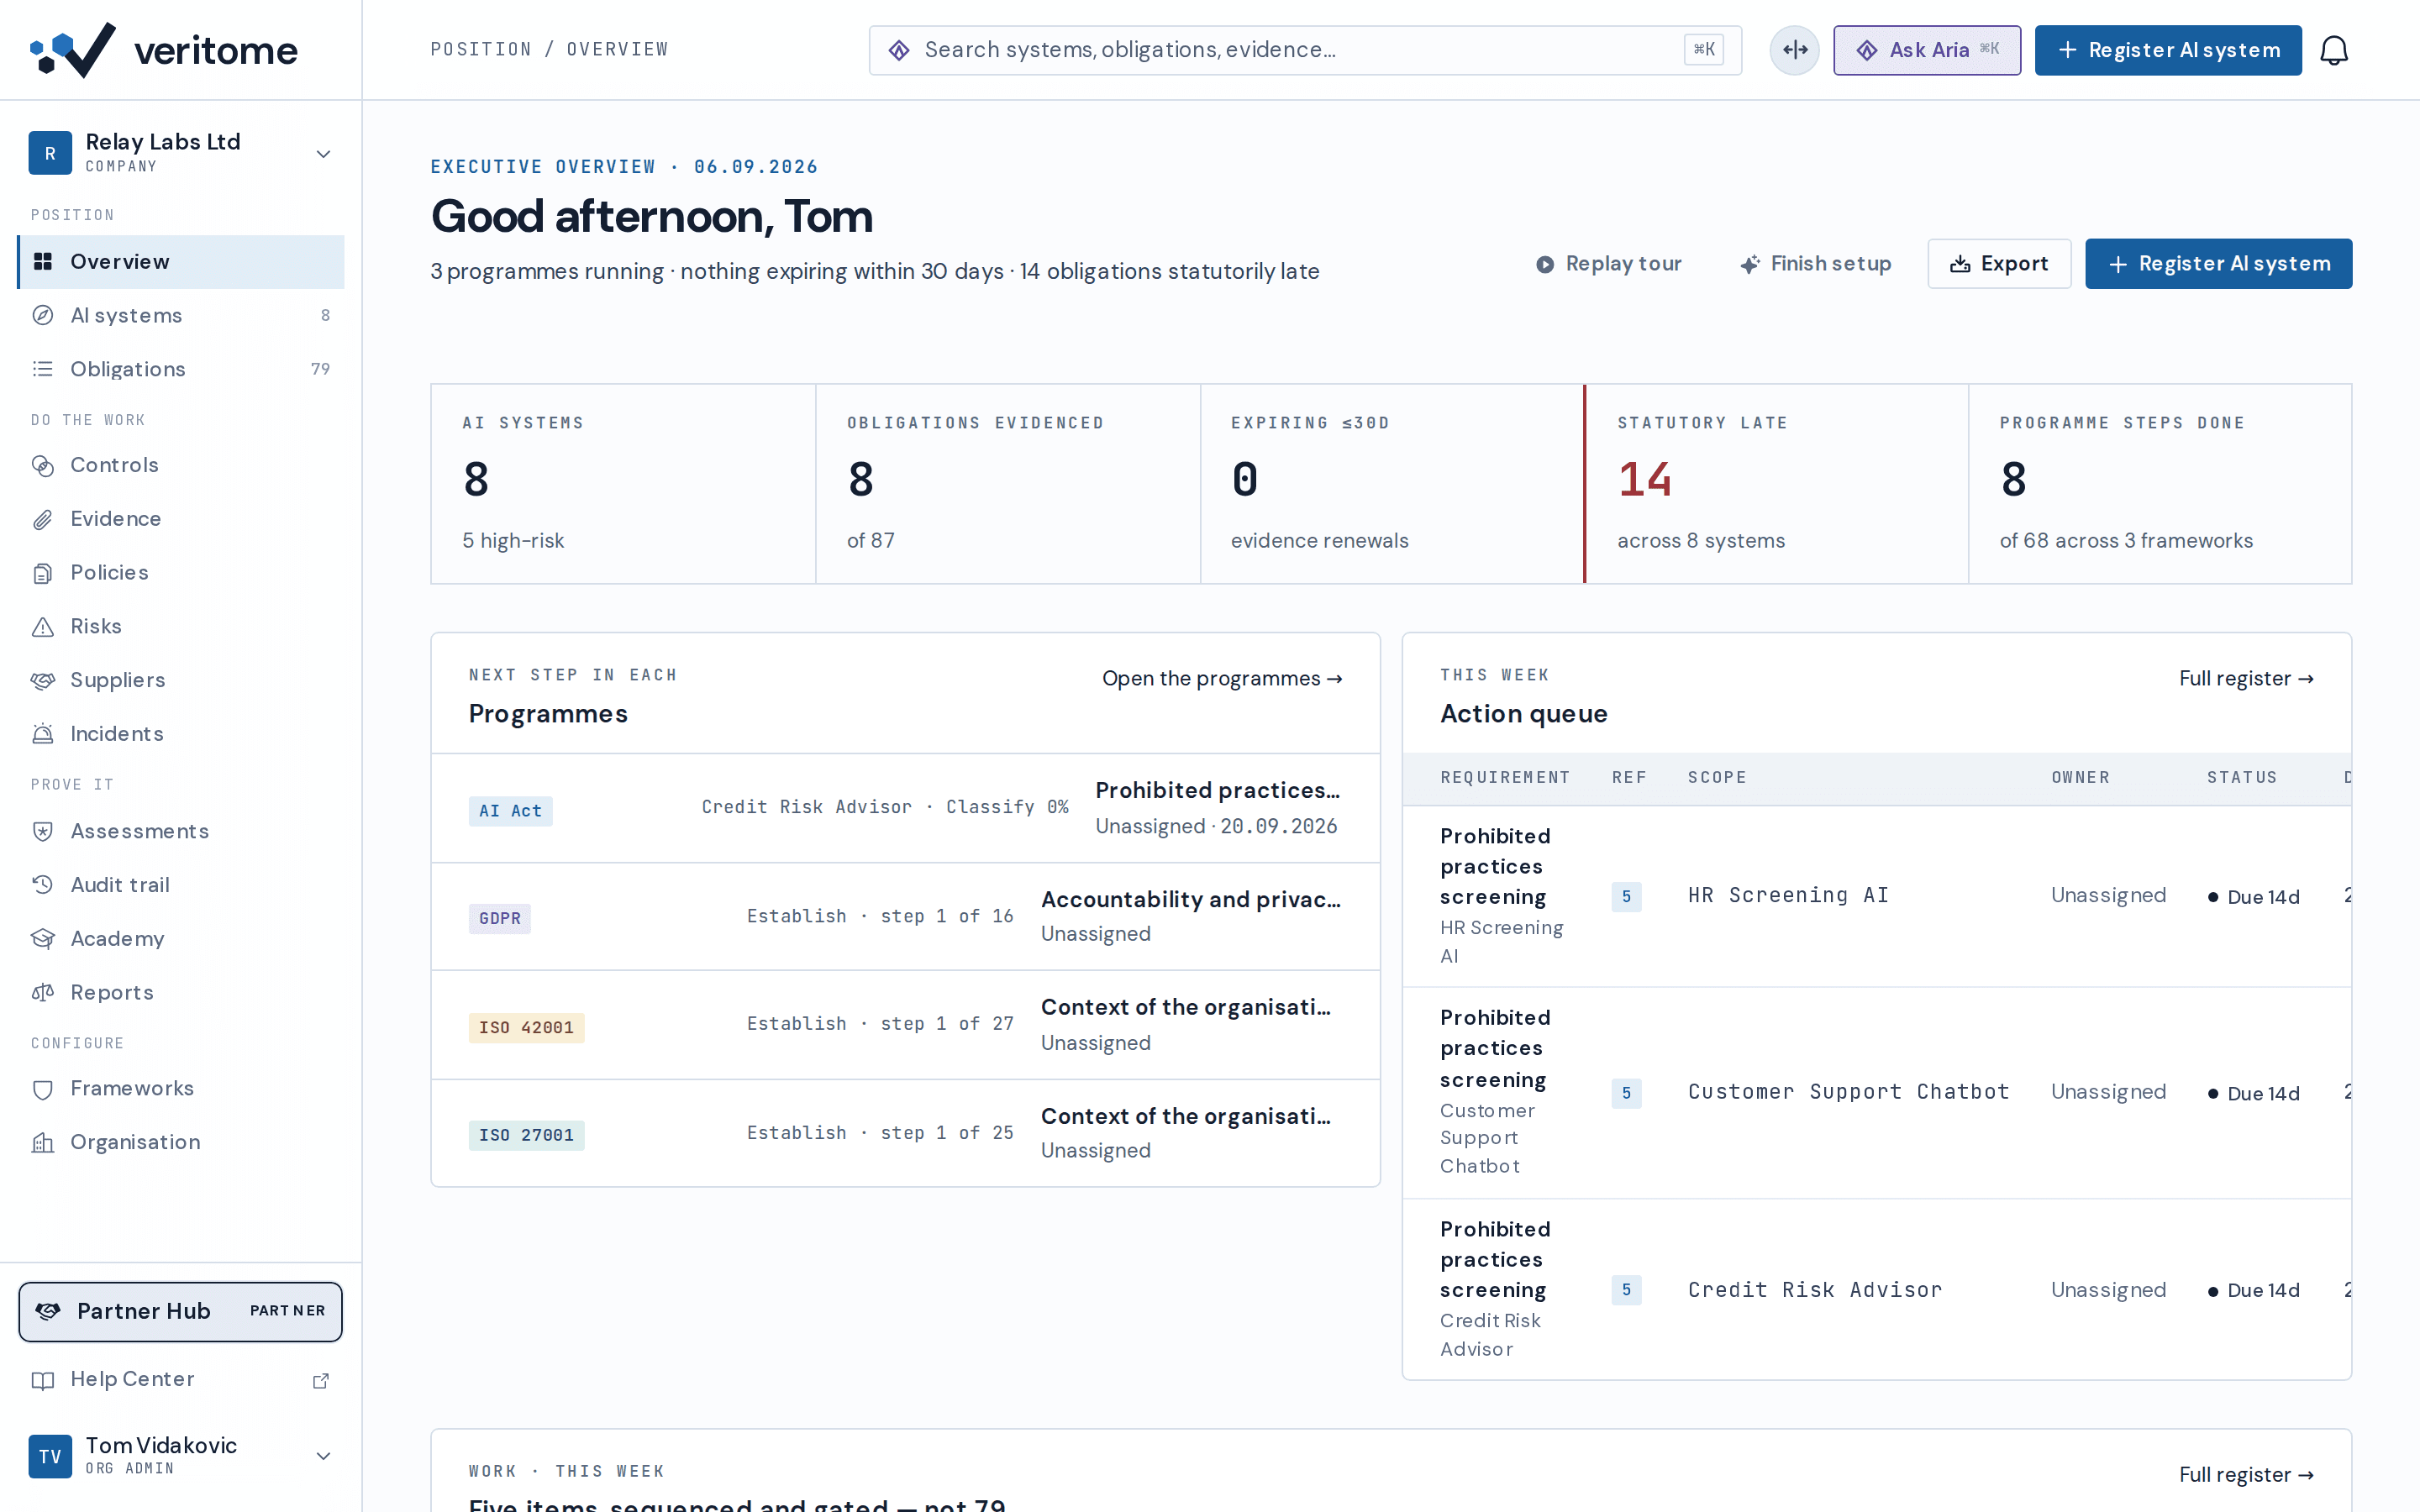Screen dimensions: 2420x1512
Task: Click the TV user avatar
Action: (50, 1456)
